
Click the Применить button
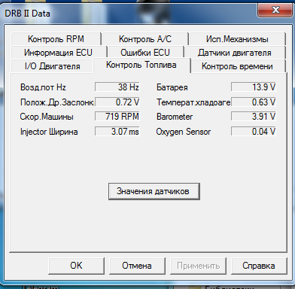(x=198, y=266)
